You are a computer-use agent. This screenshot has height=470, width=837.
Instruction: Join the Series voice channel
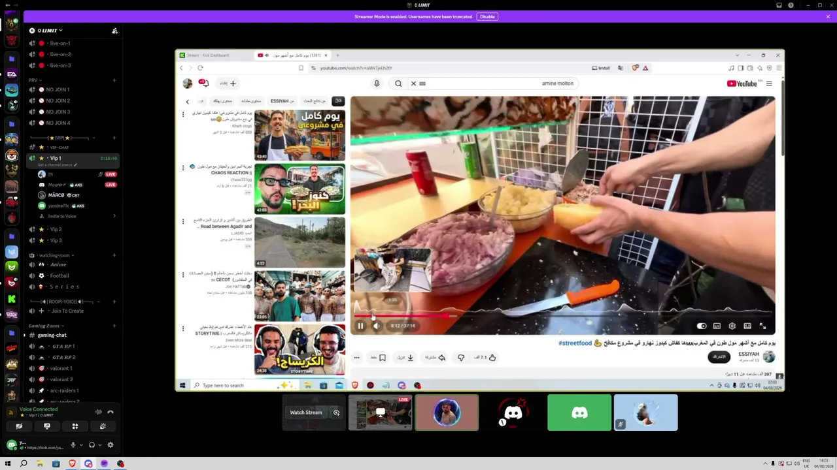[x=72, y=287]
